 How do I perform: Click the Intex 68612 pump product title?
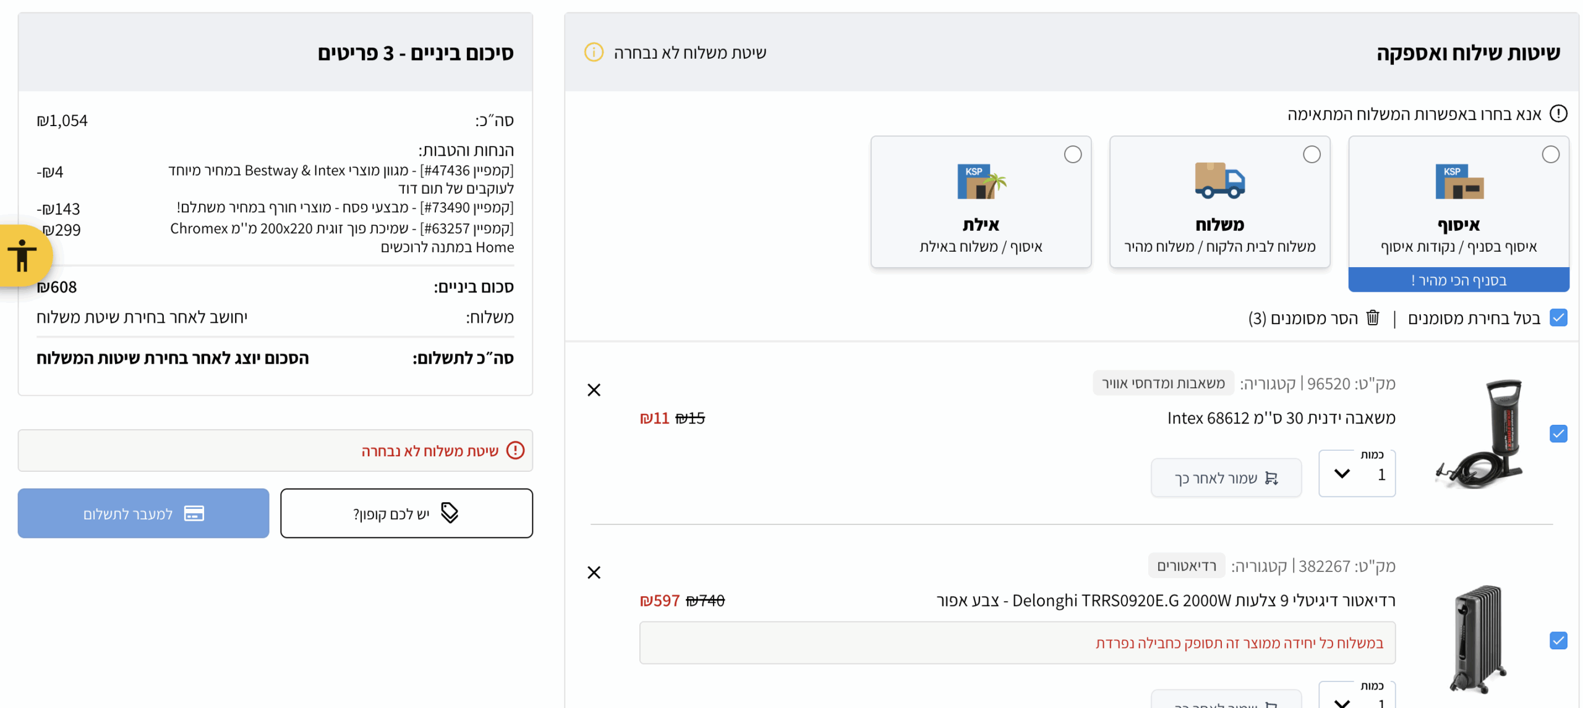point(1281,418)
